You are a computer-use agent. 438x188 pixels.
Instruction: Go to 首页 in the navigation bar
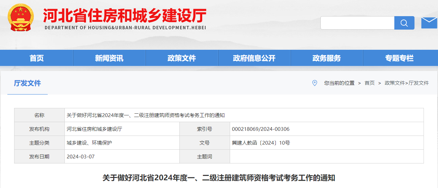coord(37,58)
